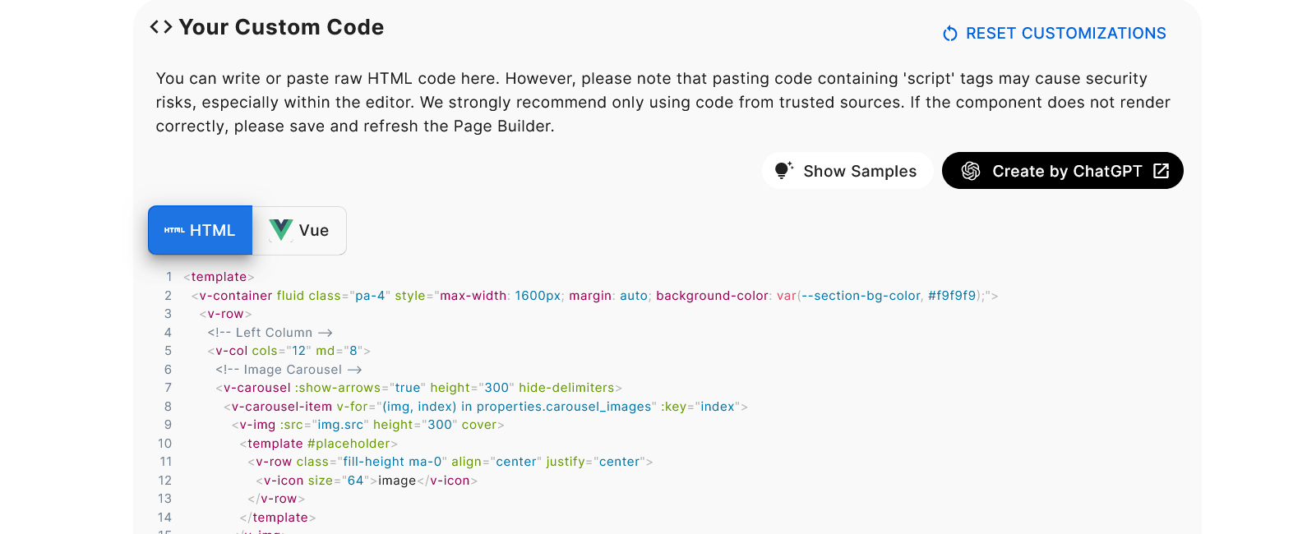Click the lightbulb icon in Show Samples
The width and height of the screenshot is (1307, 534).
[x=783, y=170]
